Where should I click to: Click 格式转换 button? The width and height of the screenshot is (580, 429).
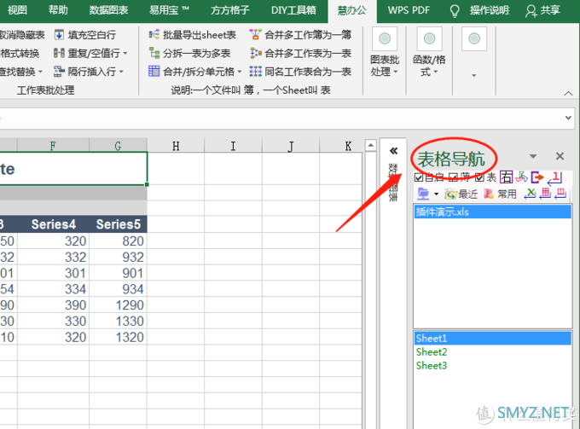(x=20, y=54)
